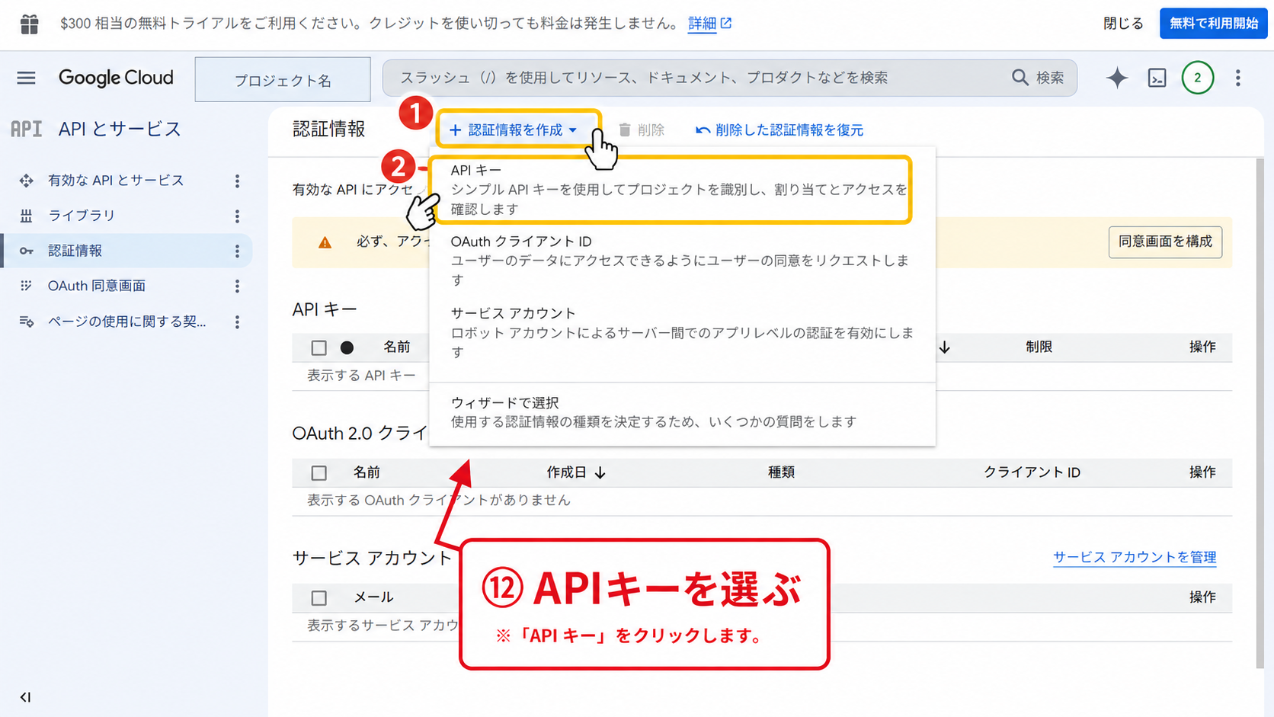1274x717 pixels.
Task: Open サービス アカウントを管理 link
Action: point(1135,557)
